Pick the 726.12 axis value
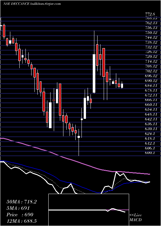The height and width of the screenshot is (226, 161). pyautogui.click(x=151, y=52)
